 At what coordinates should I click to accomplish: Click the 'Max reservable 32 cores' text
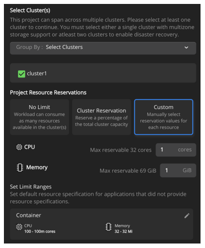point(120,150)
